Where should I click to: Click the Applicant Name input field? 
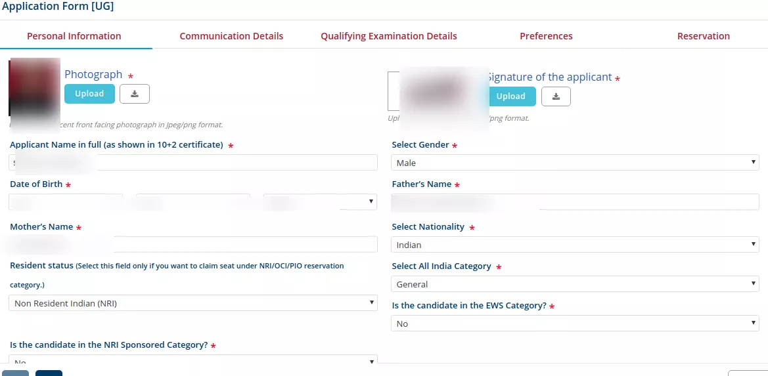pyautogui.click(x=193, y=163)
